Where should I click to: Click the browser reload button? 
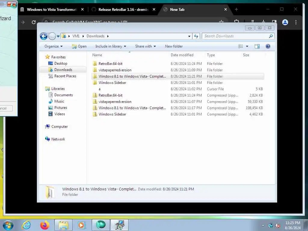(34, 22)
